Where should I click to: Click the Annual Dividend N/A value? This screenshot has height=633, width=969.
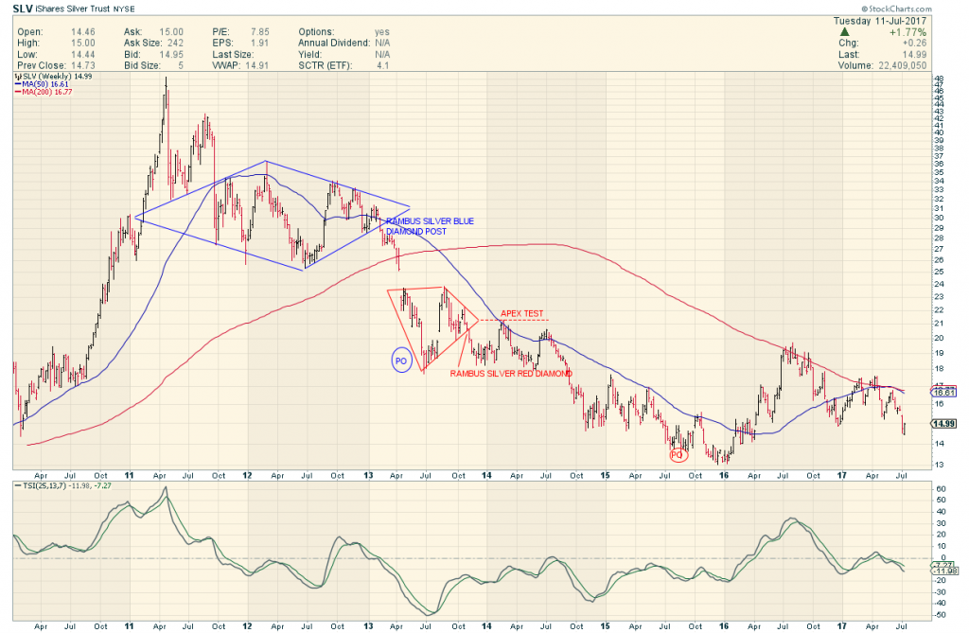(x=382, y=44)
